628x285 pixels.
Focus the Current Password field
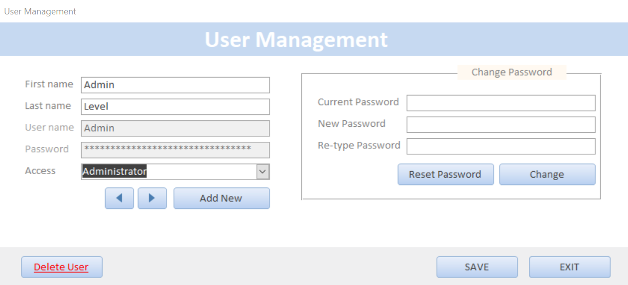501,103
